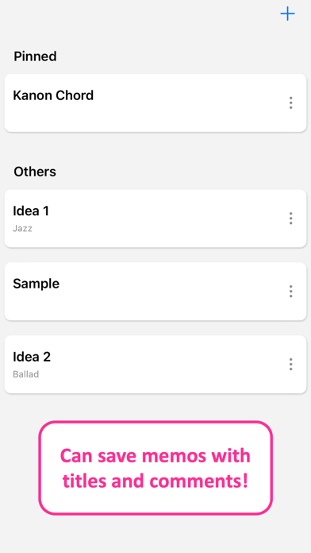Click the Others section header
Screen dimensions: 311x553
[x=35, y=172]
